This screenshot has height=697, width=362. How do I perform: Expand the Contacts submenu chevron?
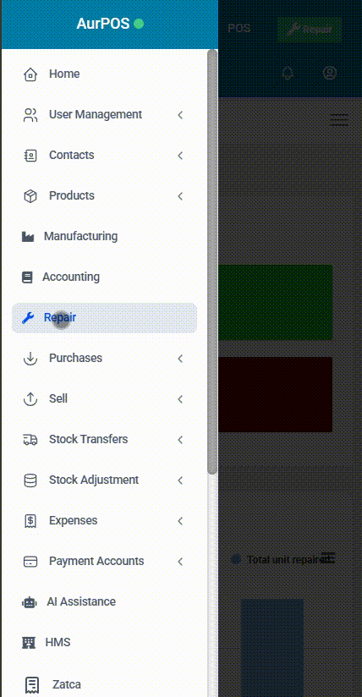[180, 156]
